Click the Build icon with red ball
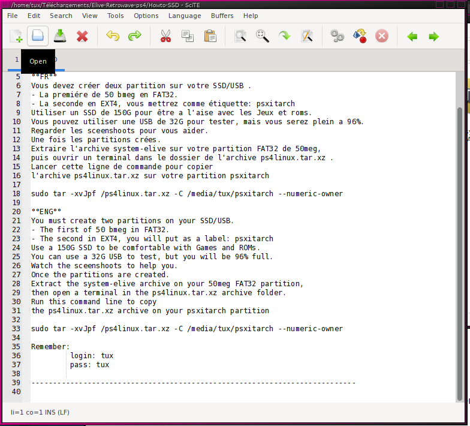Screen dimensions: 470x426 pos(360,36)
